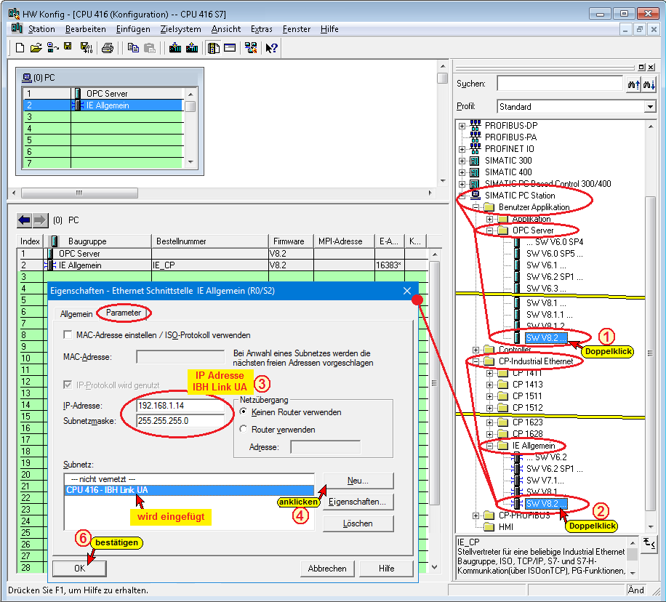This screenshot has height=602, width=666.
Task: Select Keinen Router verwenden radio button
Action: coord(244,412)
